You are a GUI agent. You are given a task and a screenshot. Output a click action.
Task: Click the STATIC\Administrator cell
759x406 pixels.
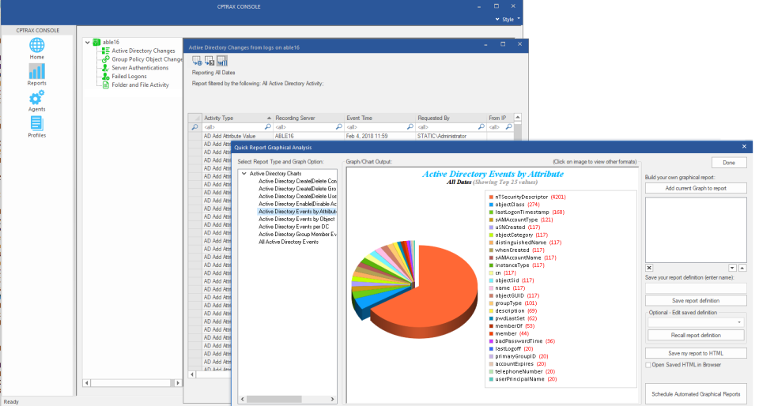coord(451,137)
